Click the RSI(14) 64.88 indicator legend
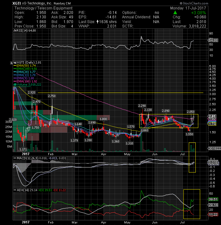The width and height of the screenshot is (221, 225). click(25, 31)
